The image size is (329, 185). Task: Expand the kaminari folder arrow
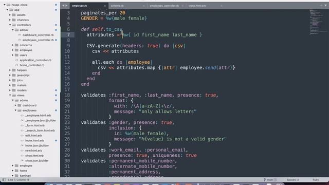coord(12,176)
